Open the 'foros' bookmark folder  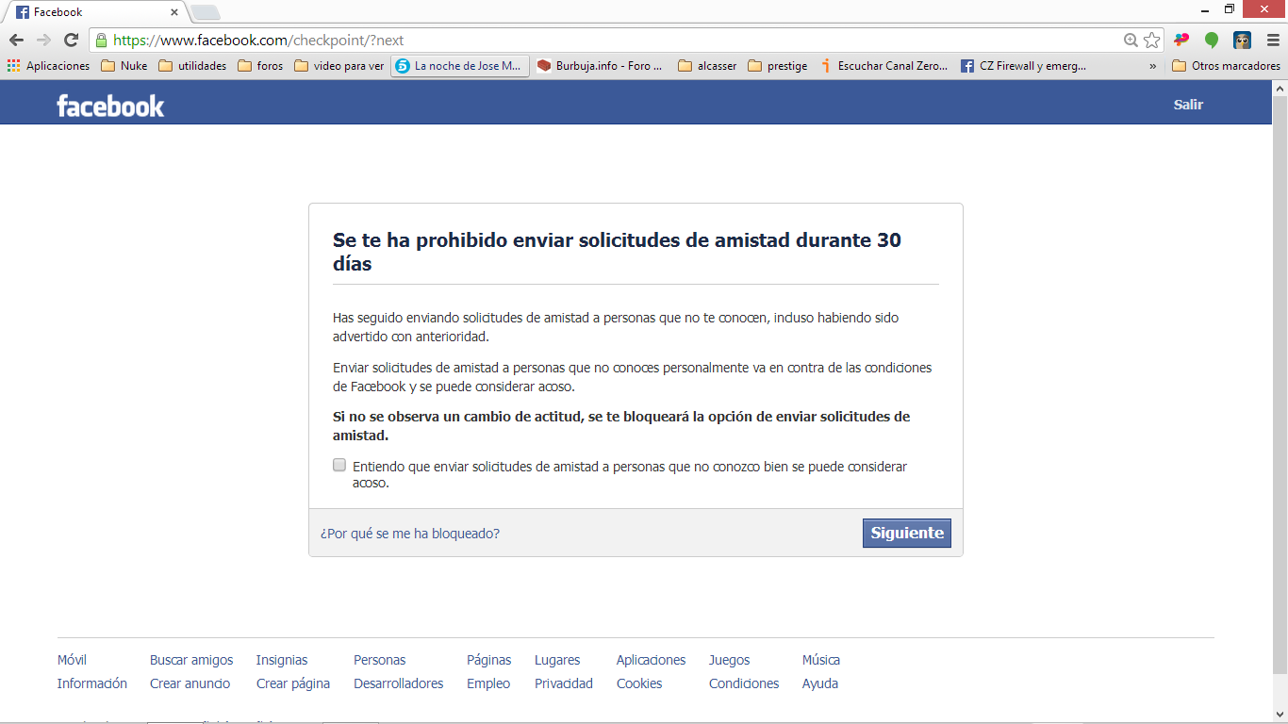click(x=260, y=66)
